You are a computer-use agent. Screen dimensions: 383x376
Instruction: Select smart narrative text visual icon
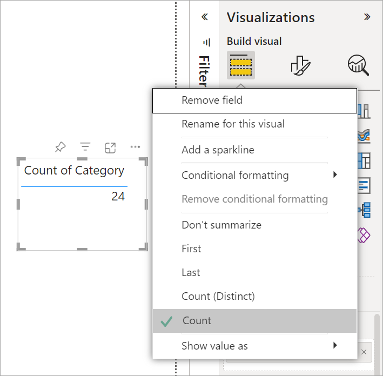coord(364,185)
